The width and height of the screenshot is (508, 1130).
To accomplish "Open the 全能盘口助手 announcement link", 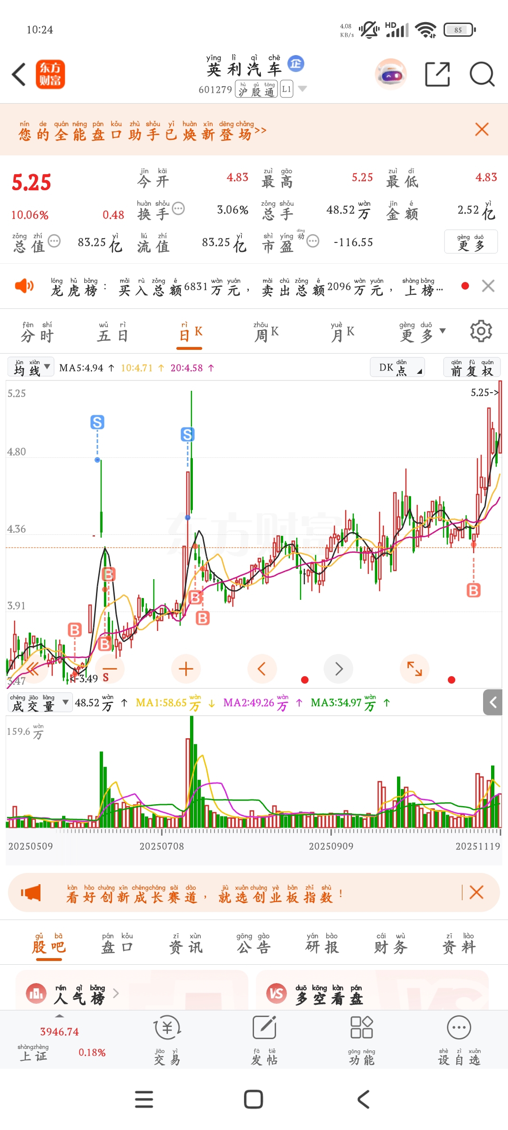I will (142, 130).
